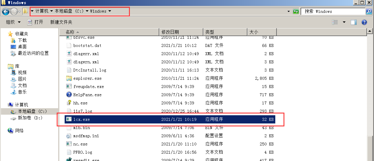The image size is (374, 161).
Task: Toggle the preview pane icon
Action: pos(354,22)
